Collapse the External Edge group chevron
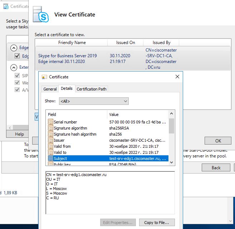The image size is (235, 229). point(14,68)
